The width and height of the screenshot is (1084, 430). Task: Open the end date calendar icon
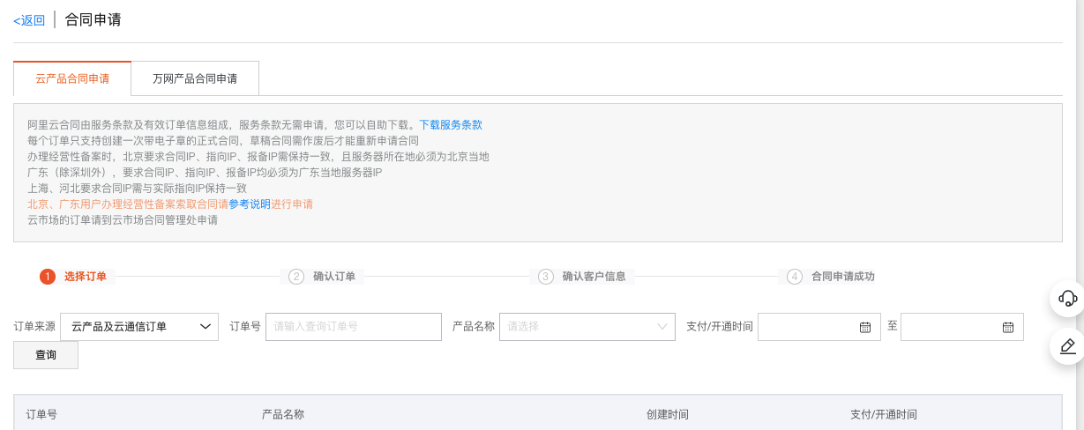tap(1007, 327)
